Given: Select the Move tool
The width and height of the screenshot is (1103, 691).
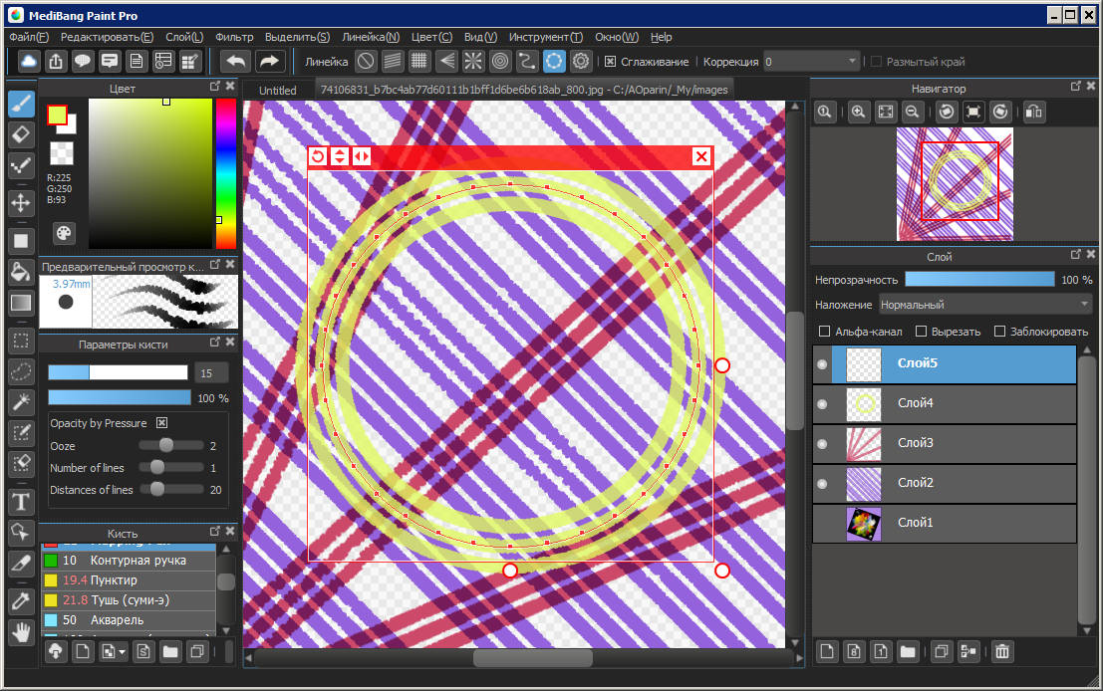Looking at the screenshot, I should (x=20, y=203).
